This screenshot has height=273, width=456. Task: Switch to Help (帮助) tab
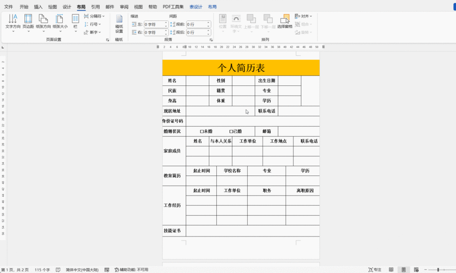pos(152,7)
